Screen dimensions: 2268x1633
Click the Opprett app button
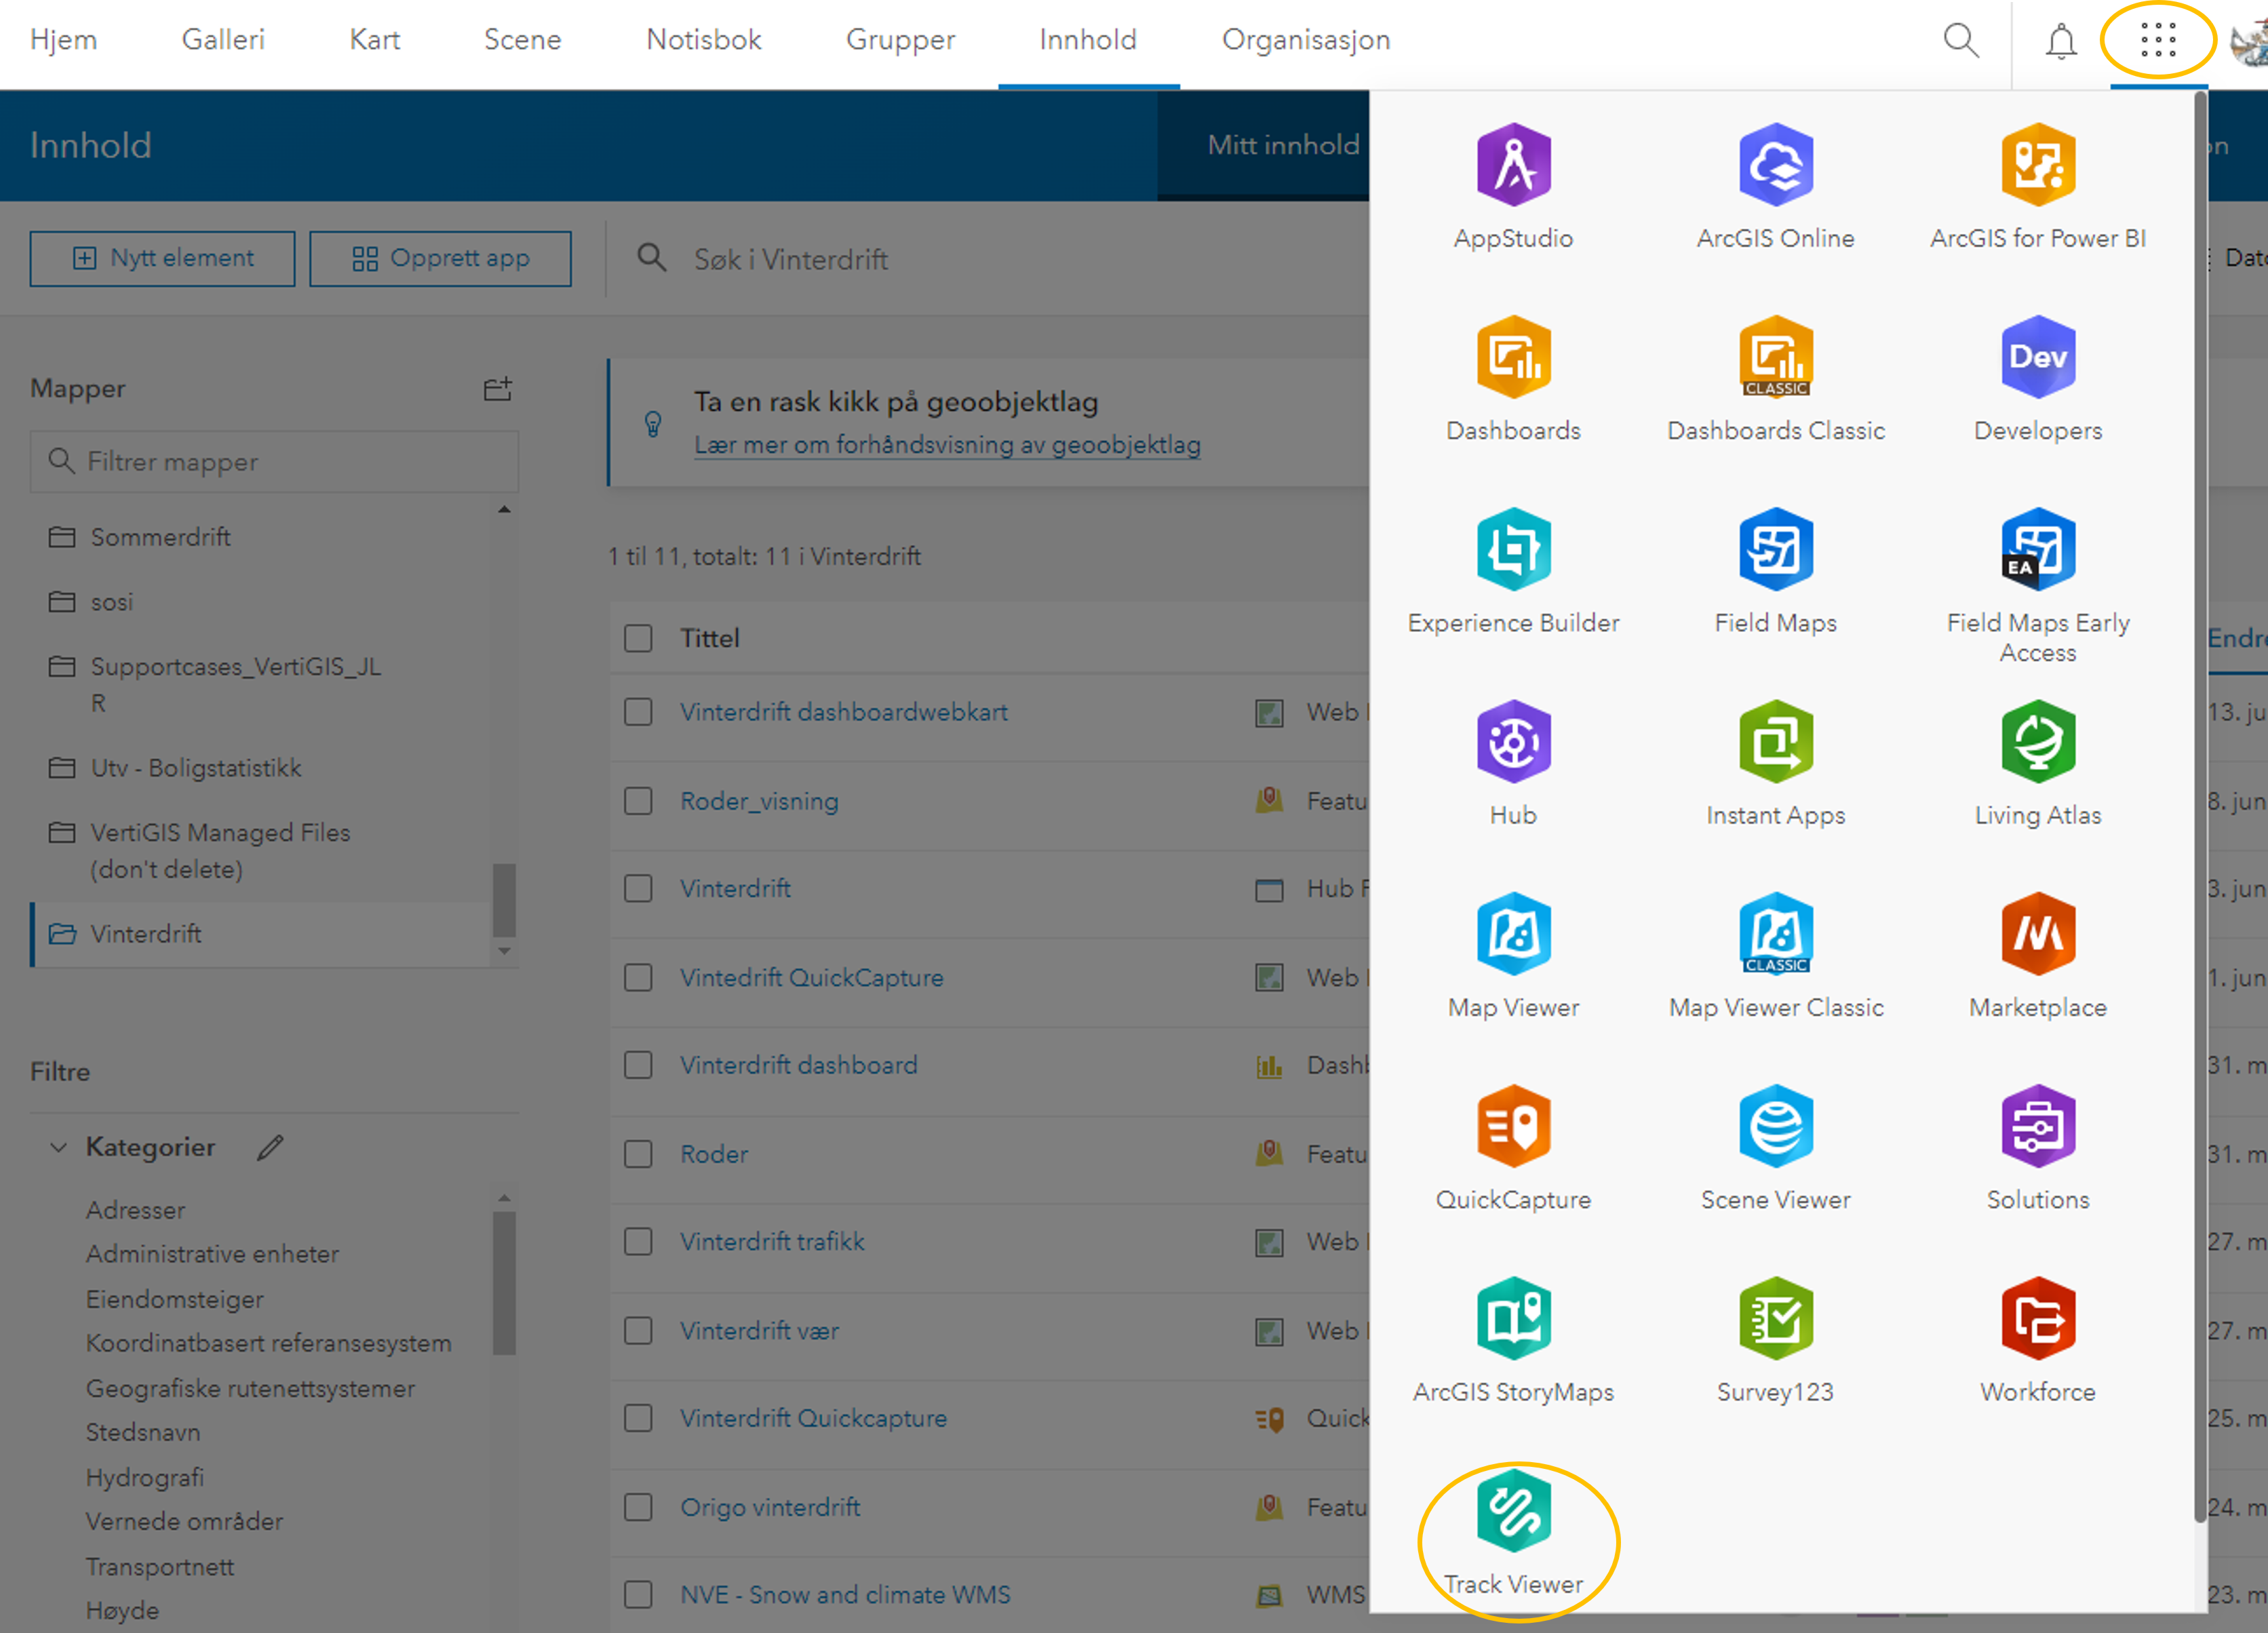pyautogui.click(x=441, y=259)
